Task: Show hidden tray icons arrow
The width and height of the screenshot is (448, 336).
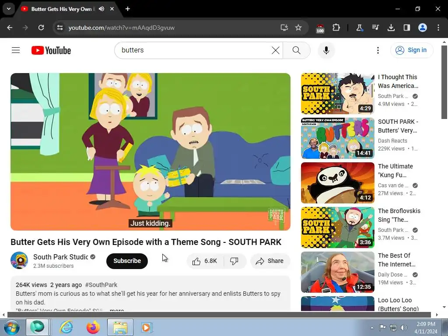Action: (372, 328)
